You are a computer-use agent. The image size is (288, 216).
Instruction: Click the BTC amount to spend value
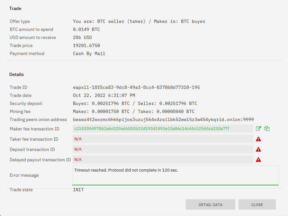[x=86, y=29]
